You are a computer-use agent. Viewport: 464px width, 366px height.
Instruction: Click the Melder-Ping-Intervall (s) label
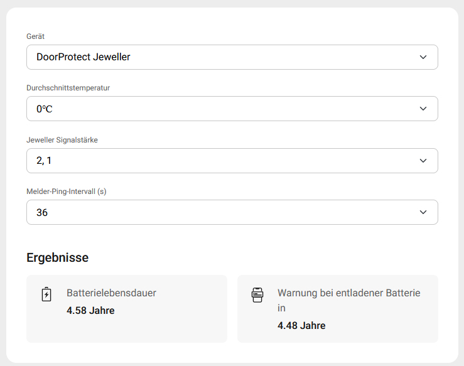pos(66,191)
